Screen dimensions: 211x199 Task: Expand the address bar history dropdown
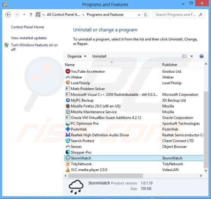139,15
